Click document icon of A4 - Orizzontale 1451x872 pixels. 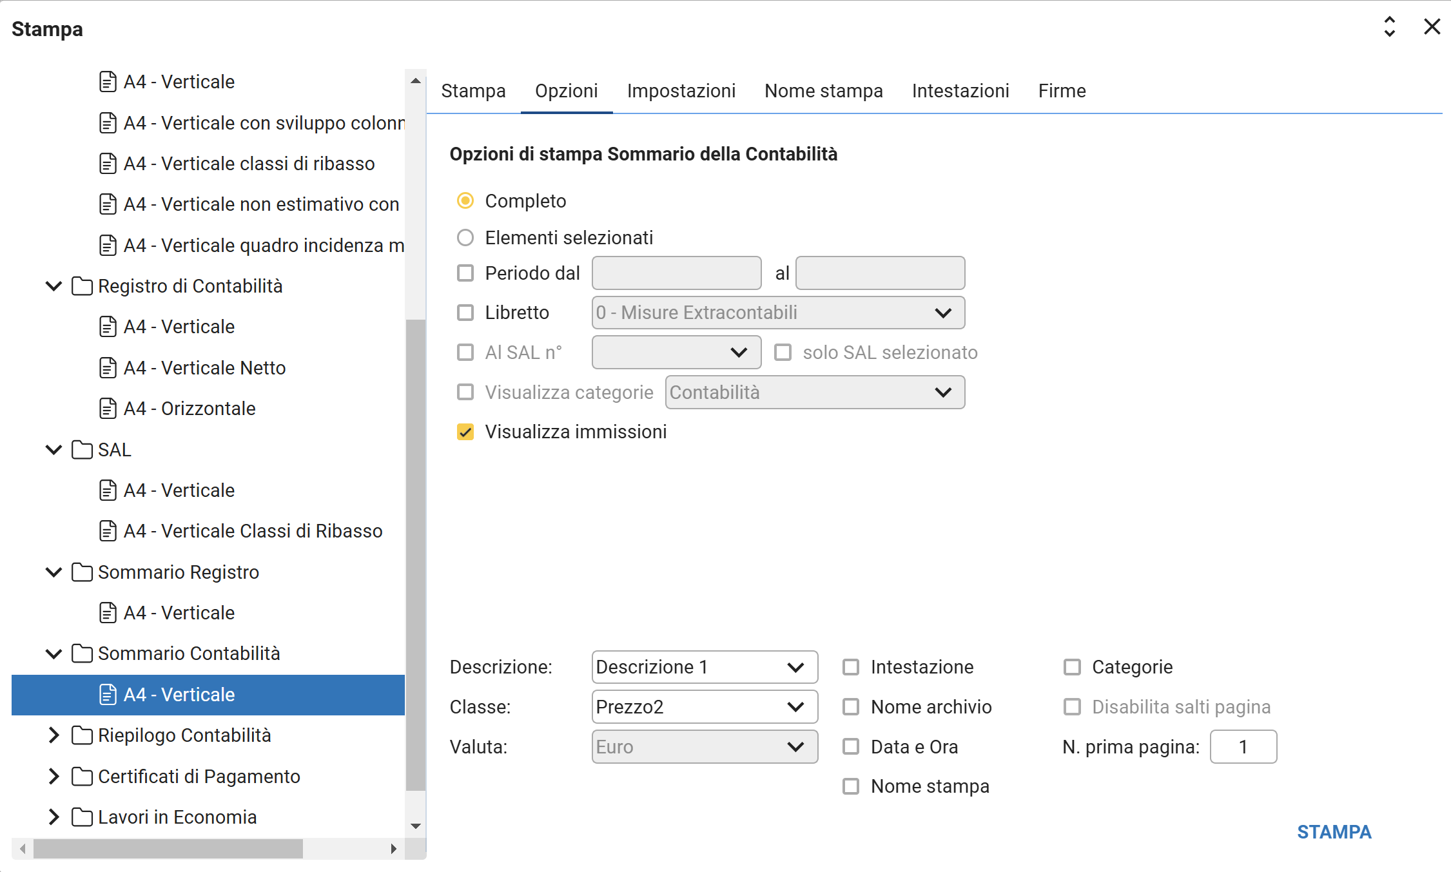(108, 409)
